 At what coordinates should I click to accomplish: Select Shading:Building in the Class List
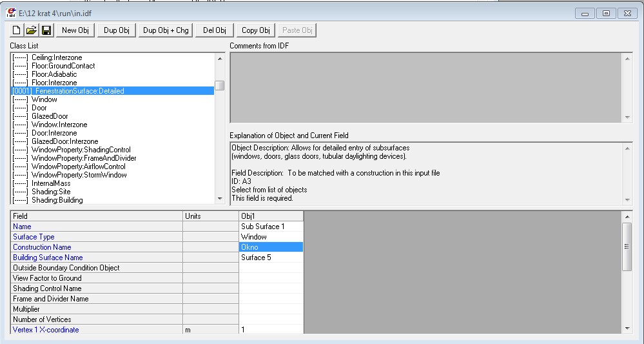click(x=112, y=200)
